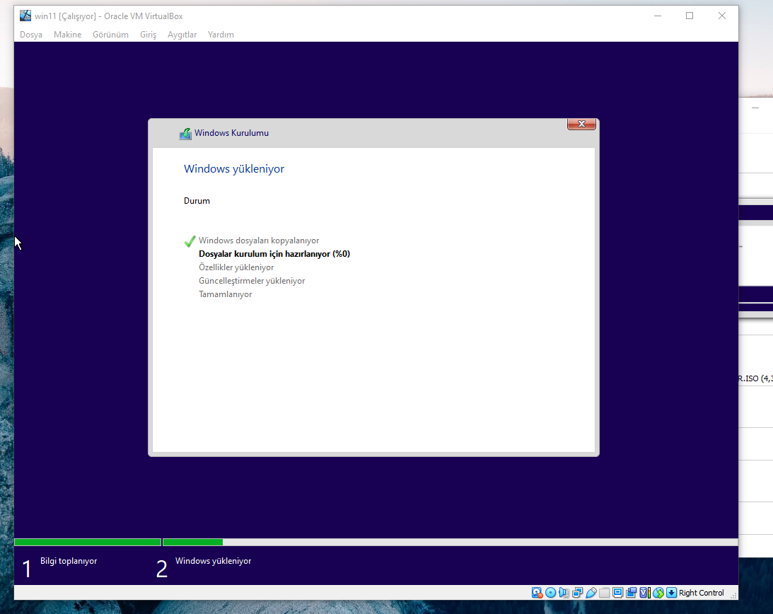This screenshot has width=773, height=614.
Task: Click the resize grip in VirtualBox status bar
Action: tap(733, 596)
